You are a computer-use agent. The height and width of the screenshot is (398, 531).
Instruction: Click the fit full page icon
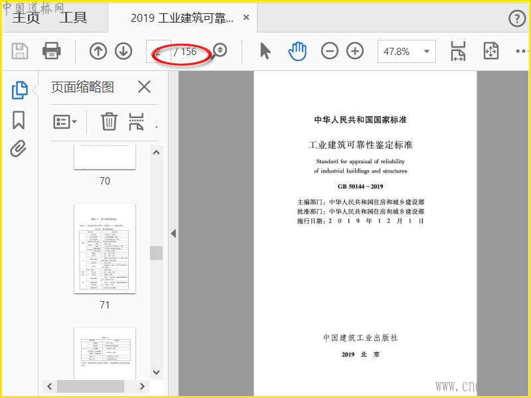(491, 51)
